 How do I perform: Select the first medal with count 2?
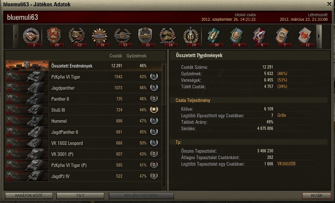[x=32, y=36]
